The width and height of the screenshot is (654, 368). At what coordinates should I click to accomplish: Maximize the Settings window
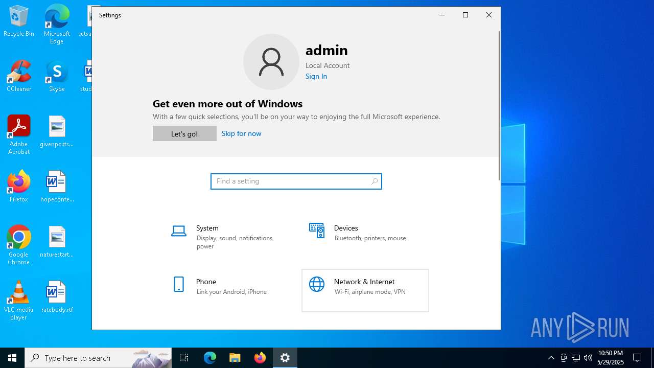[x=465, y=15]
